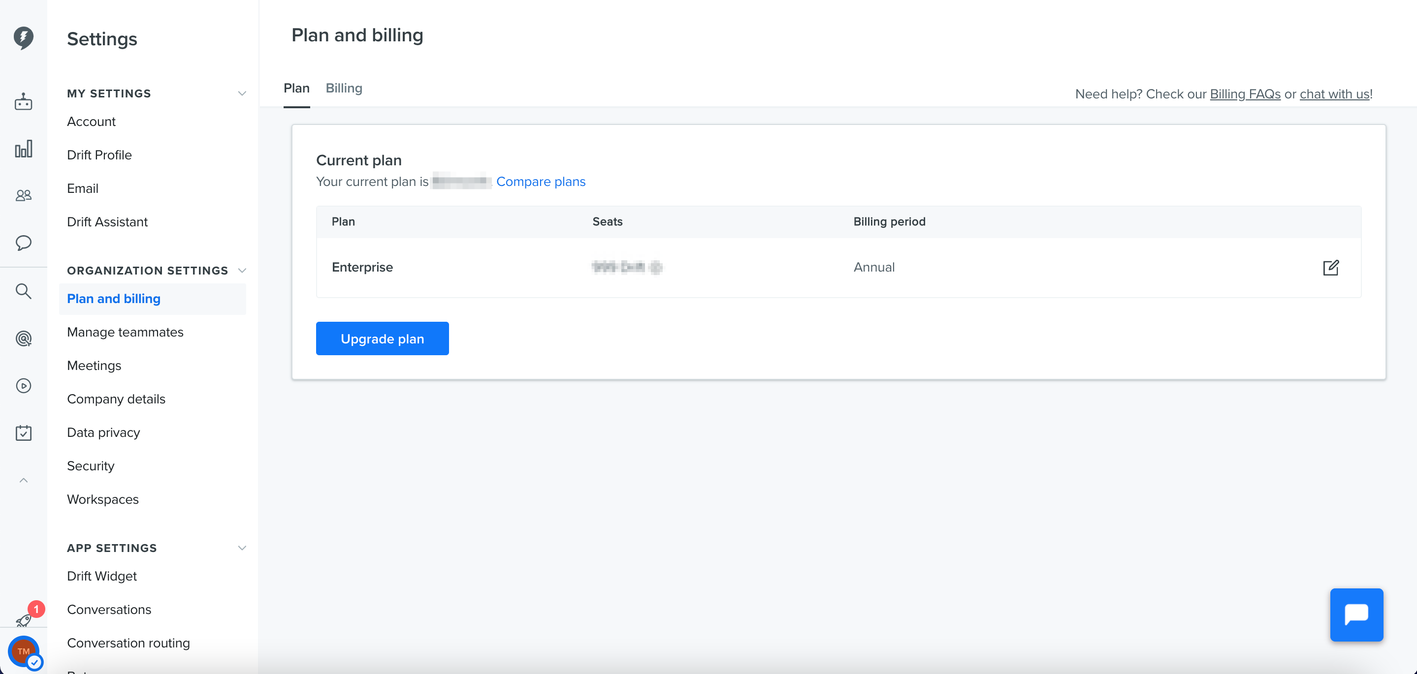Open Security settings
This screenshot has height=674, width=1417.
click(x=91, y=466)
